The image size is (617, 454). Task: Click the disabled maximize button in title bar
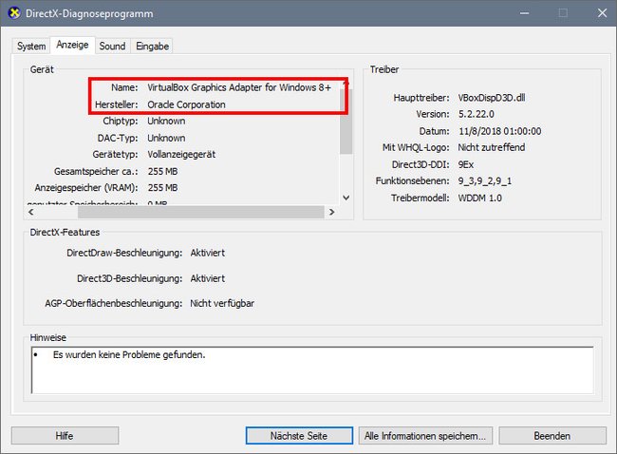click(563, 13)
